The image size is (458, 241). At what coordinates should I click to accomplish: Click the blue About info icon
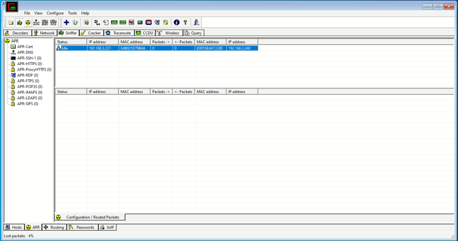coord(177,23)
